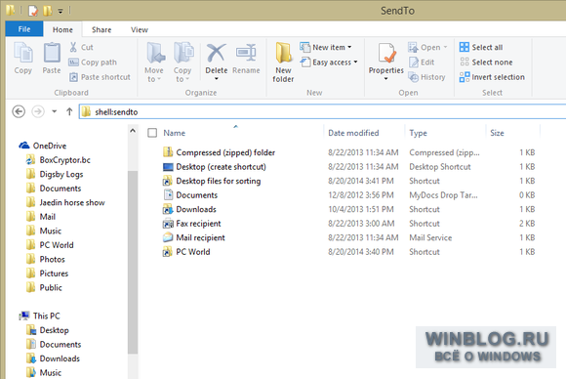Select the Desktop (create shortcut) item
Viewport: 566px width, 379px height.
point(221,167)
